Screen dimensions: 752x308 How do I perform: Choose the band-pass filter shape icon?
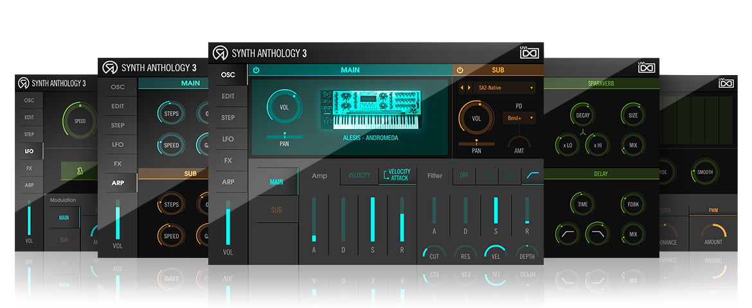[509, 176]
